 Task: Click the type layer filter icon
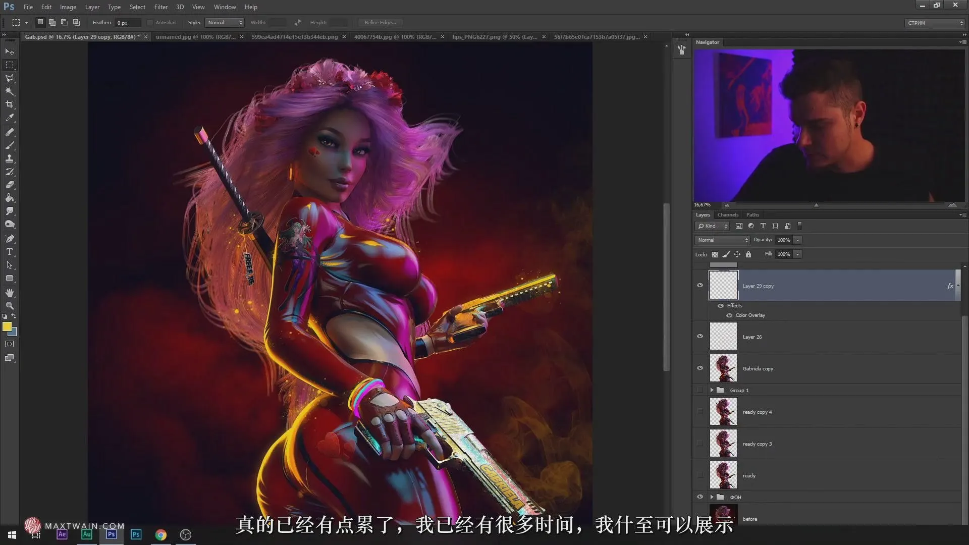(x=763, y=226)
